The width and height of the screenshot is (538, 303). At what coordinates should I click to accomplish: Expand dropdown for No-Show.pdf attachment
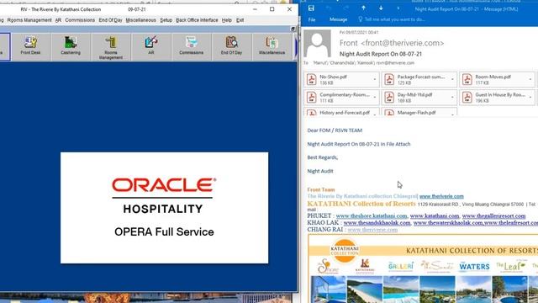375,79
